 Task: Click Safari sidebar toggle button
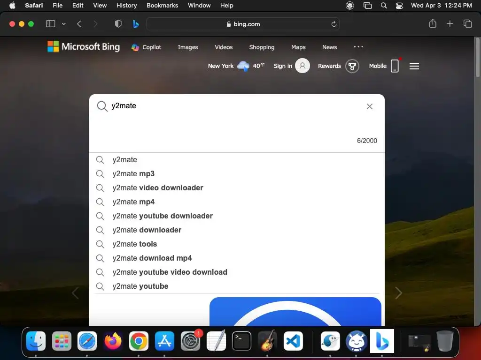pos(50,24)
